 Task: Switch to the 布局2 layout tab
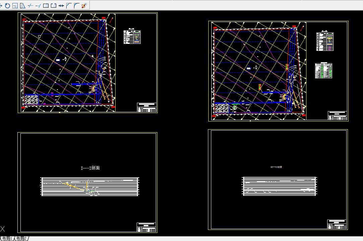point(21,238)
